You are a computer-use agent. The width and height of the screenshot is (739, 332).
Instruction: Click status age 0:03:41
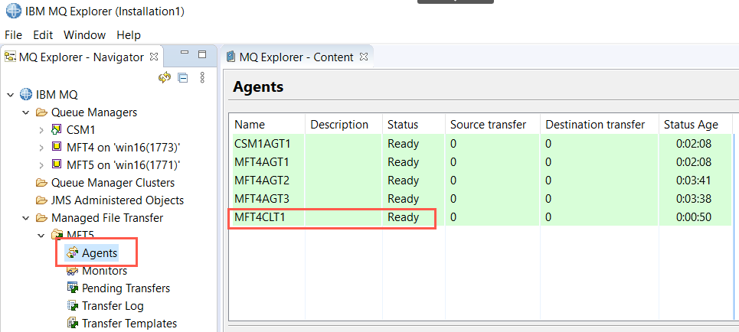point(693,181)
